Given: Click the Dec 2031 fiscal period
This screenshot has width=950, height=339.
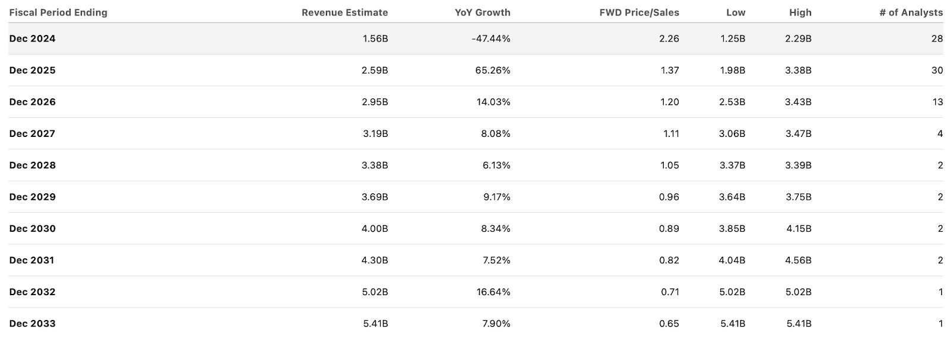Looking at the screenshot, I should click(x=32, y=260).
